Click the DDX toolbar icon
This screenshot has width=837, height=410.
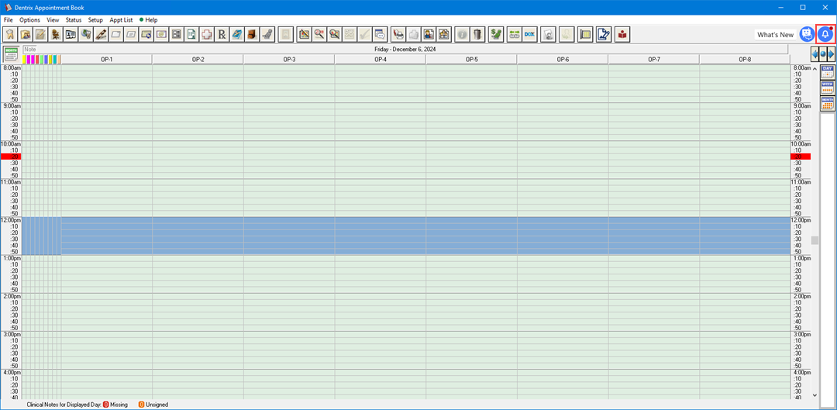tap(530, 34)
